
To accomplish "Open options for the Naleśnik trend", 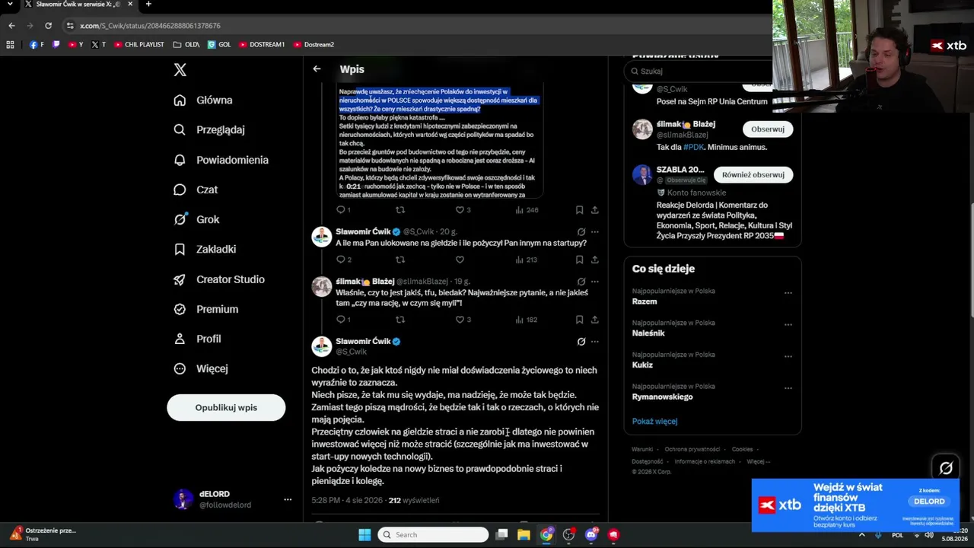I will coord(788,325).
